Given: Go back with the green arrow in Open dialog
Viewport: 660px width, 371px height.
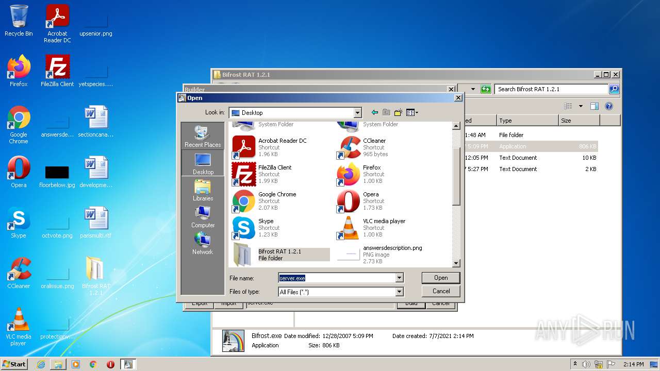Looking at the screenshot, I should coord(375,112).
